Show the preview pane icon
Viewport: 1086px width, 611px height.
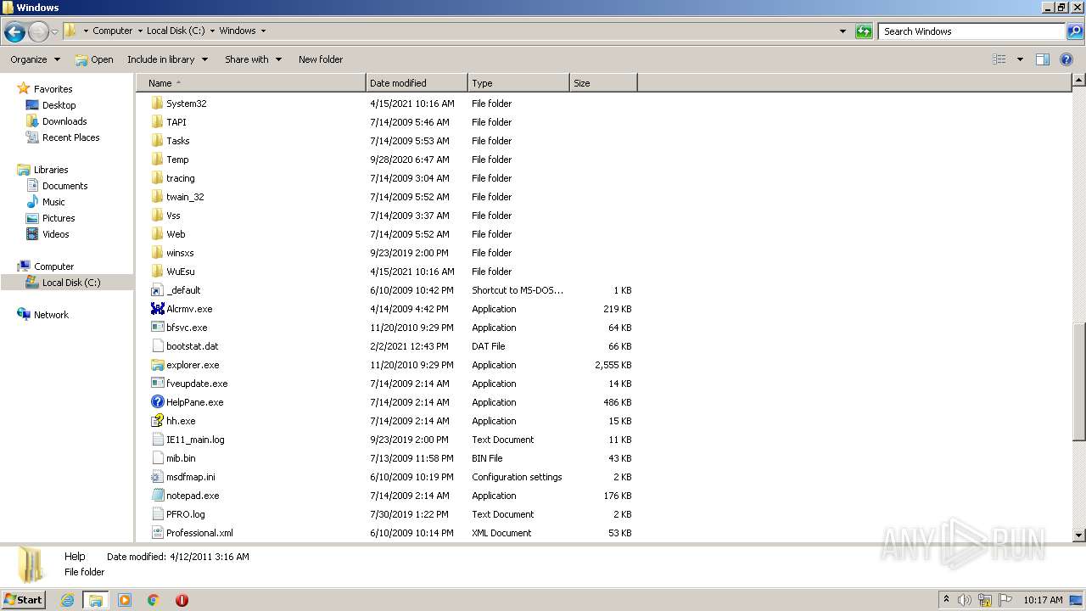(x=1043, y=59)
